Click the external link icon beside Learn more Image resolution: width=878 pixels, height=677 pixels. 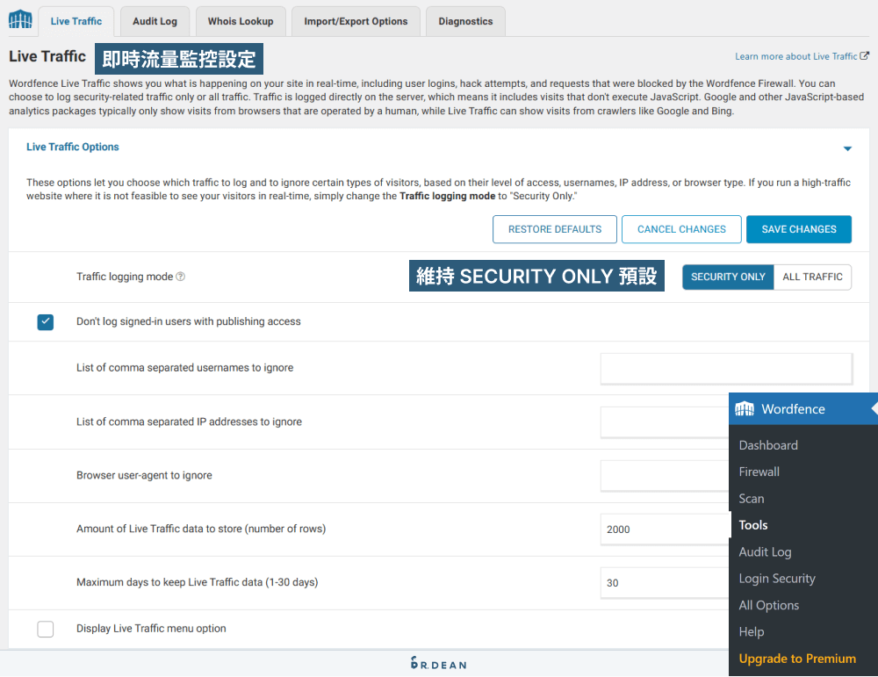[x=866, y=55]
